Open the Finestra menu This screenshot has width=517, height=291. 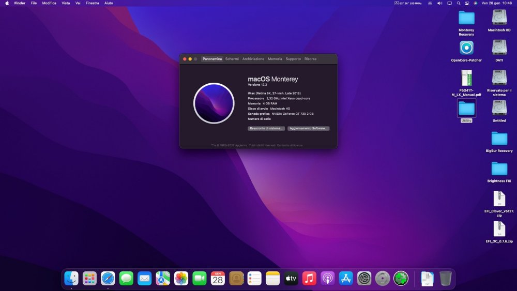[93, 3]
